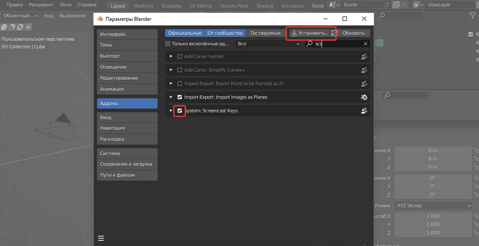The image size is (479, 246).
Task: Pin the scene with the pin icon
Action: pyautogui.click(x=387, y=5)
